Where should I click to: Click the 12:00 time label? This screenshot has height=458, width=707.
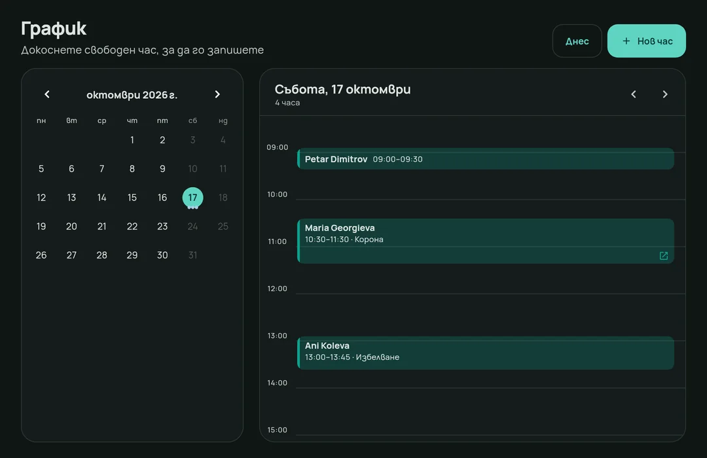(x=278, y=289)
